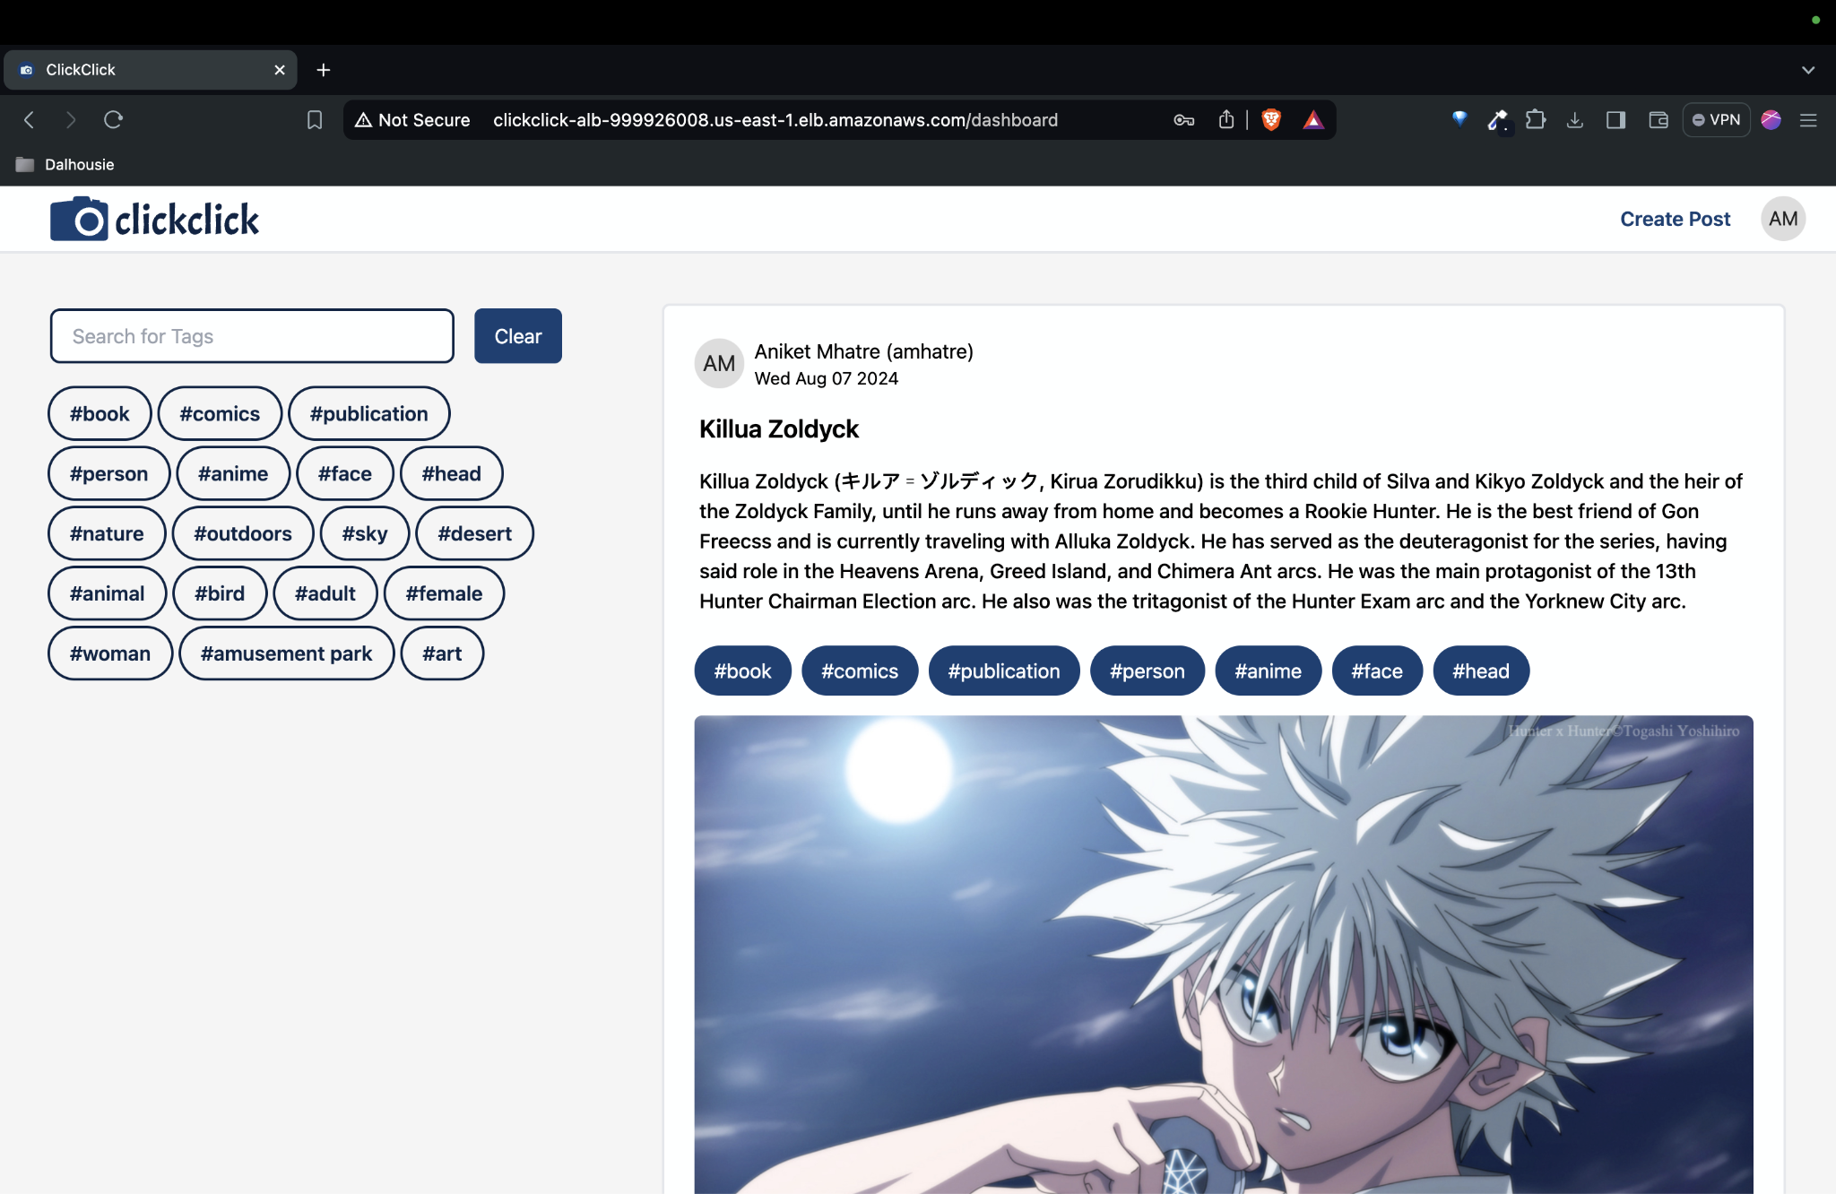The width and height of the screenshot is (1836, 1194).
Task: Reload the page with refresh icon
Action: point(113,119)
